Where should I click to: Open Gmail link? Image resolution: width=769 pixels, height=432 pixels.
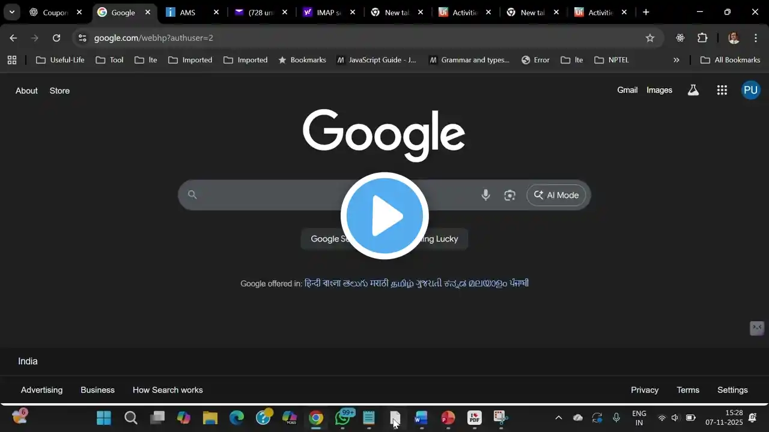point(627,90)
